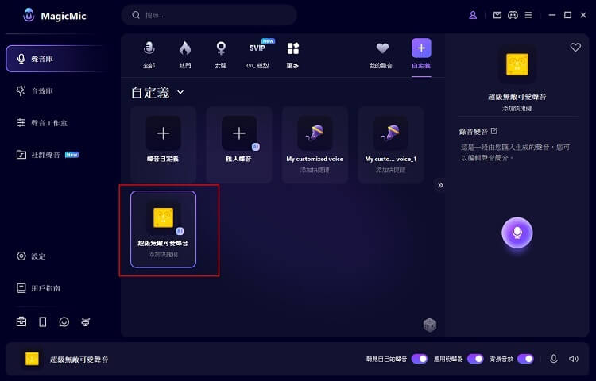Click the speaker volume icon
This screenshot has width=596, height=381.
(574, 359)
